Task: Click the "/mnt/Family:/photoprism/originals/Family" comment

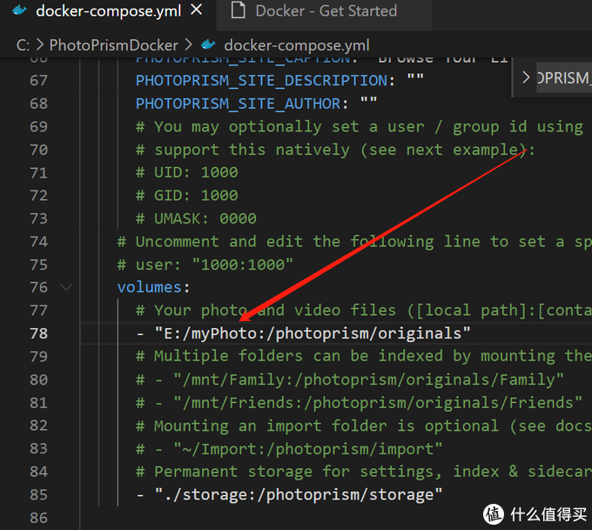Action: coord(350,379)
